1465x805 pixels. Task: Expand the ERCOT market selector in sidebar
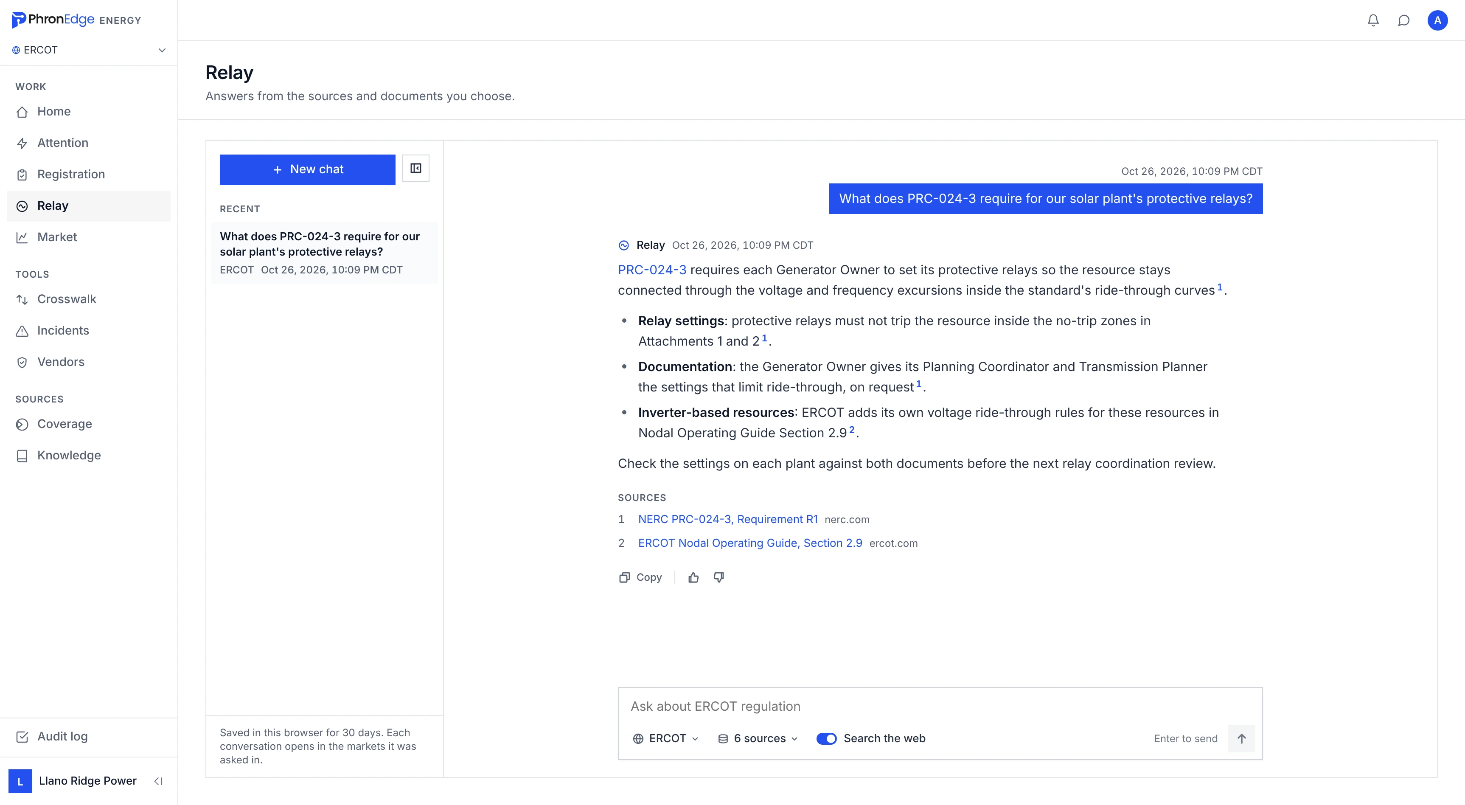89,50
